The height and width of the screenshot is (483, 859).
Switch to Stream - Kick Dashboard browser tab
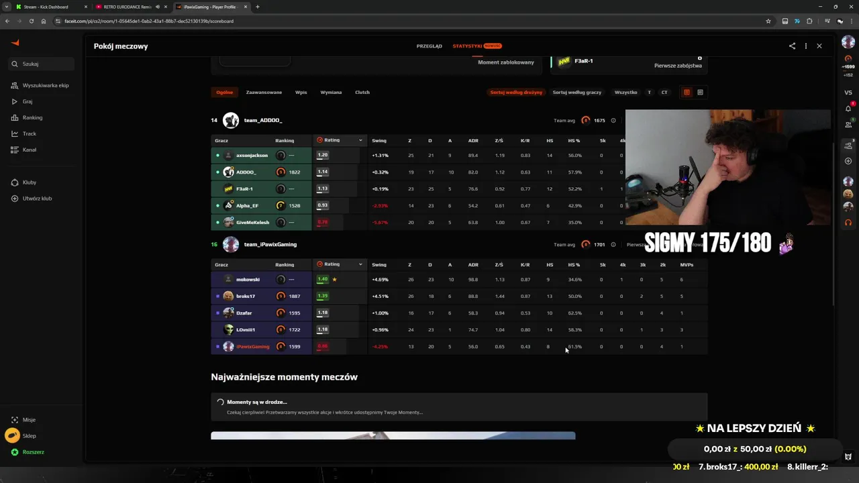point(50,7)
